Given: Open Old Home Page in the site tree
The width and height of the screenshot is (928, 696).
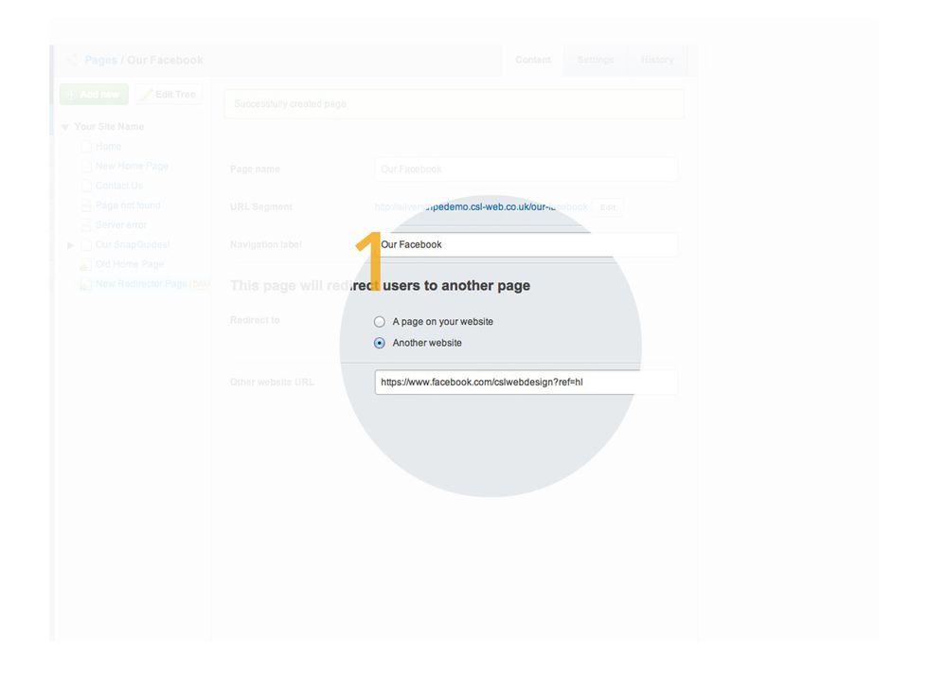Looking at the screenshot, I should tap(130, 264).
